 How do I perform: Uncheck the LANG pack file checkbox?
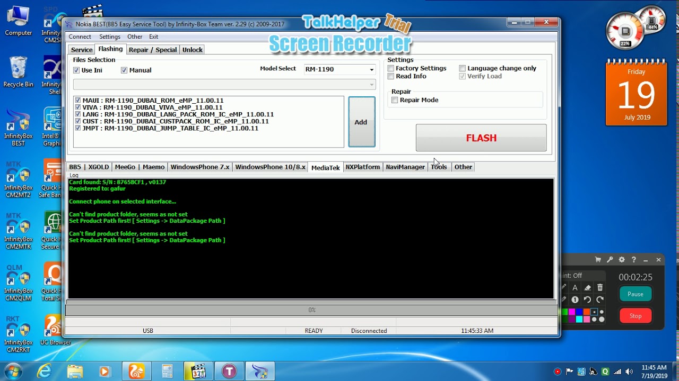tap(78, 114)
